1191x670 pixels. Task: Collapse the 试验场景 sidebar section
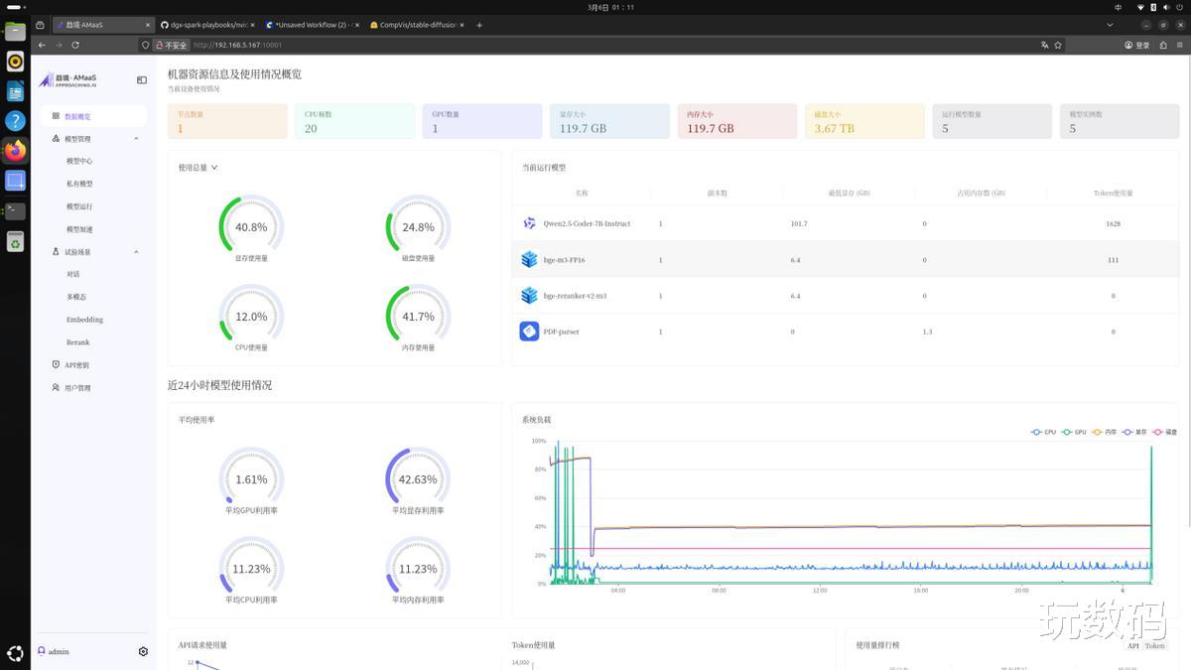click(x=136, y=252)
